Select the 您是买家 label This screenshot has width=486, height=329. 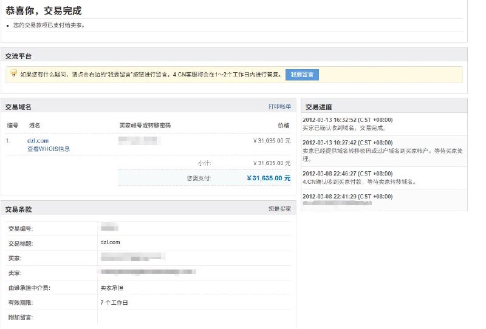pos(279,209)
